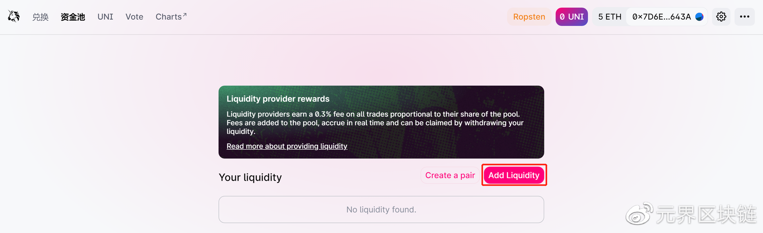The height and width of the screenshot is (233, 763).
Task: Click the Ropsten network badge
Action: (529, 17)
